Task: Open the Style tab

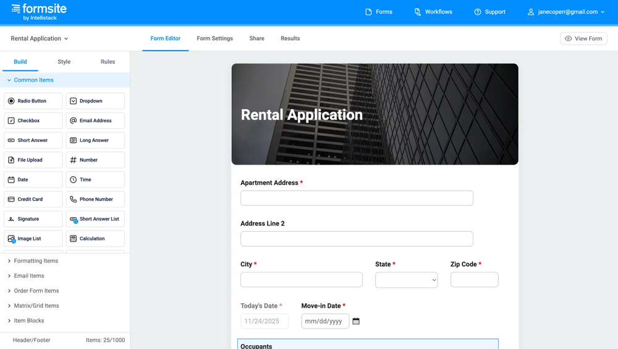Action: pyautogui.click(x=64, y=62)
